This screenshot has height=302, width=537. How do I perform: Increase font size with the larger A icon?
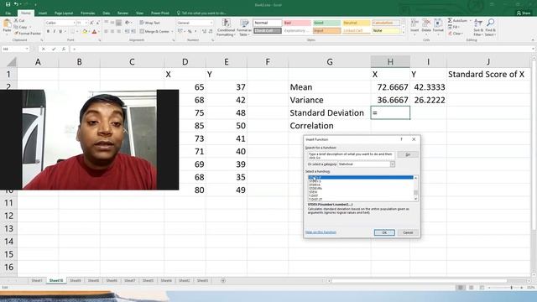[91, 23]
